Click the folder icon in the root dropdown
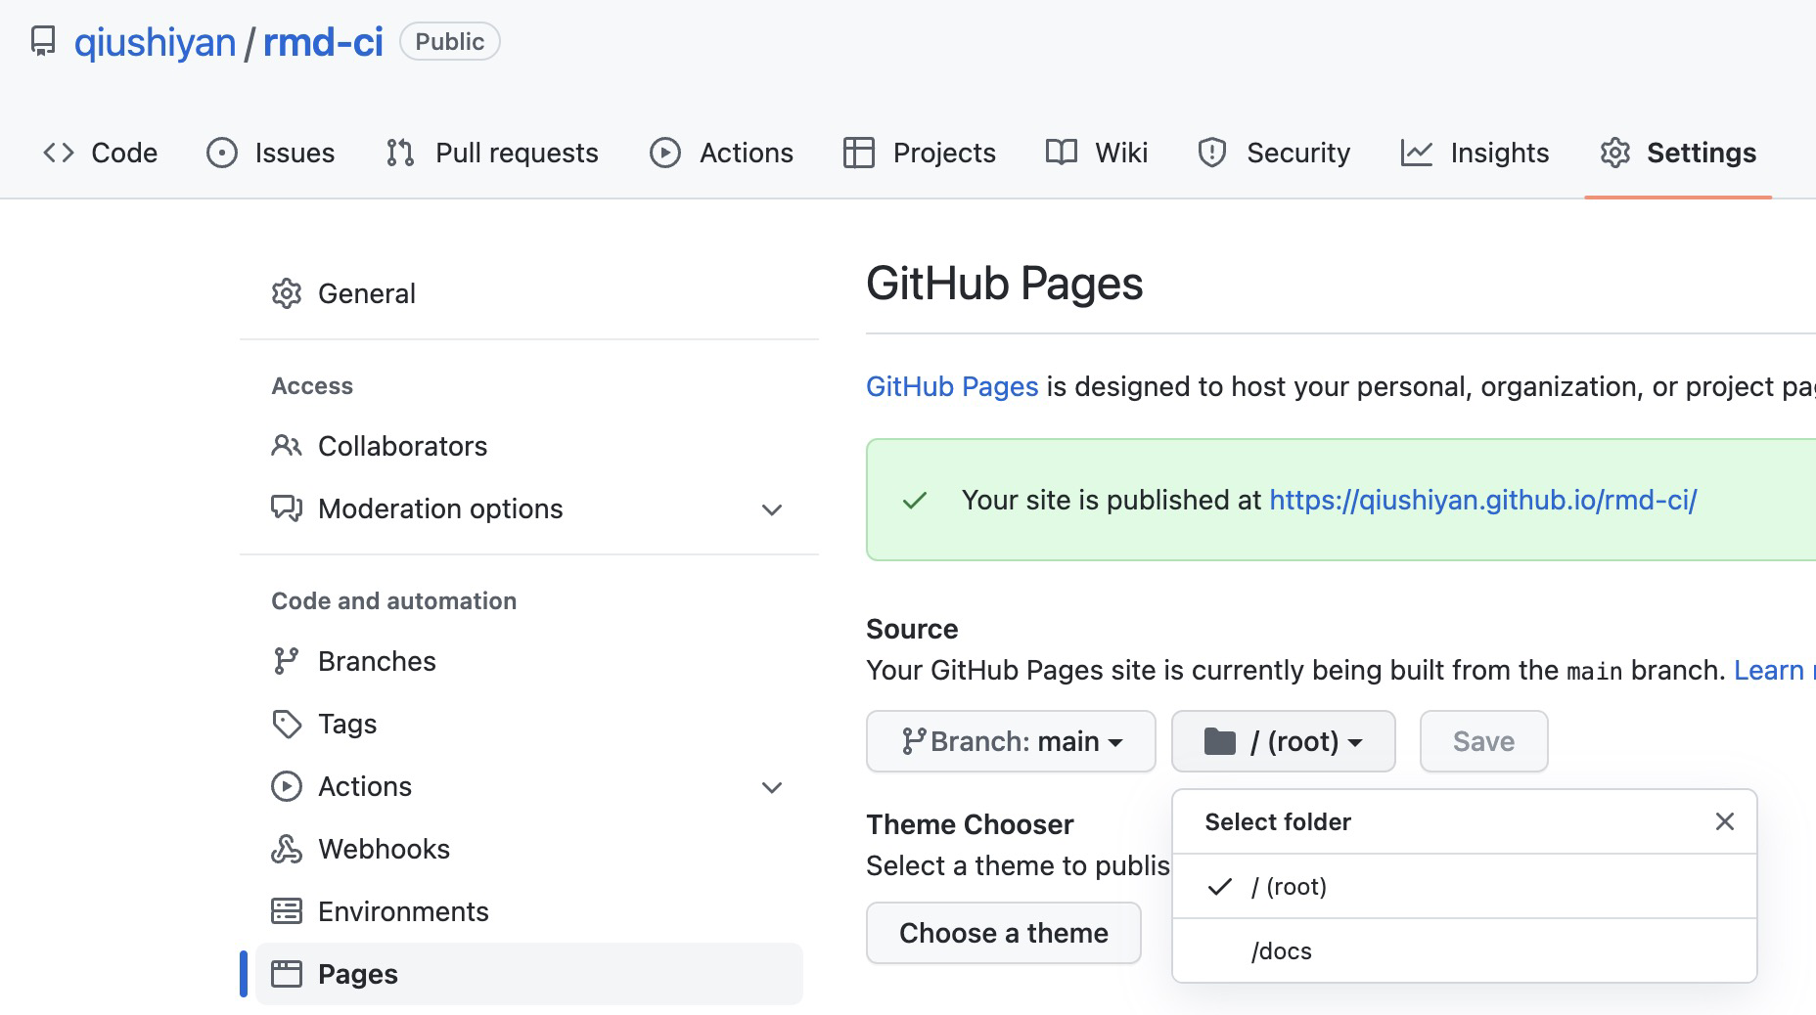1816x1015 pixels. (1220, 741)
